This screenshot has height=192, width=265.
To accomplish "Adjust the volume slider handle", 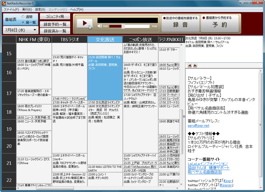I will 123,26.
